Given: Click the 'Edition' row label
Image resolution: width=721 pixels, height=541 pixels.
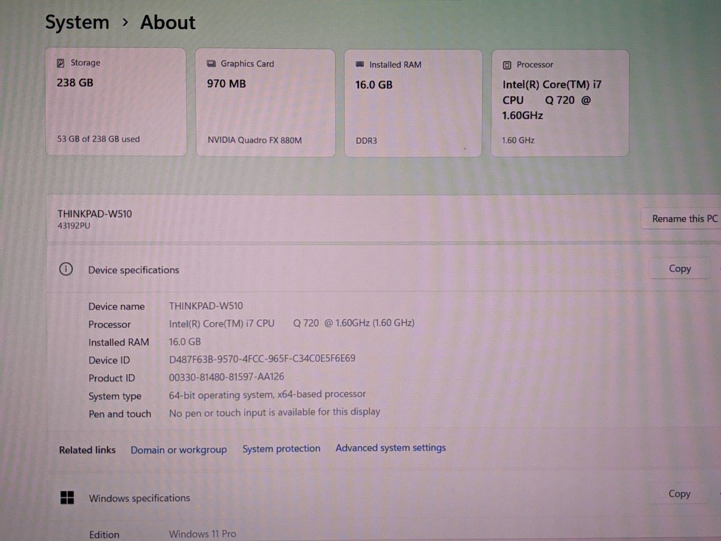Looking at the screenshot, I should pos(104,535).
